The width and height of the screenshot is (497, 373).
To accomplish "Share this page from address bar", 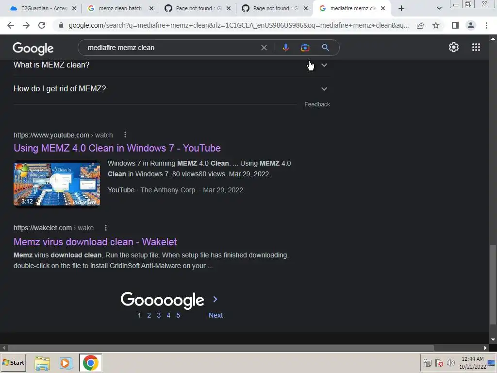I will click(x=420, y=25).
